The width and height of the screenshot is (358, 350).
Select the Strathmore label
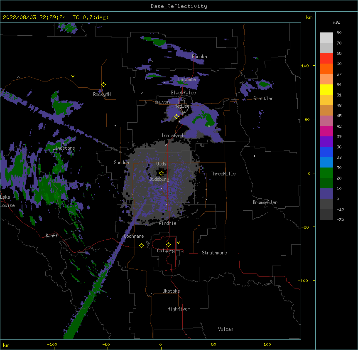click(214, 253)
